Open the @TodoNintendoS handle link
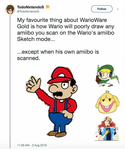 click(28, 11)
